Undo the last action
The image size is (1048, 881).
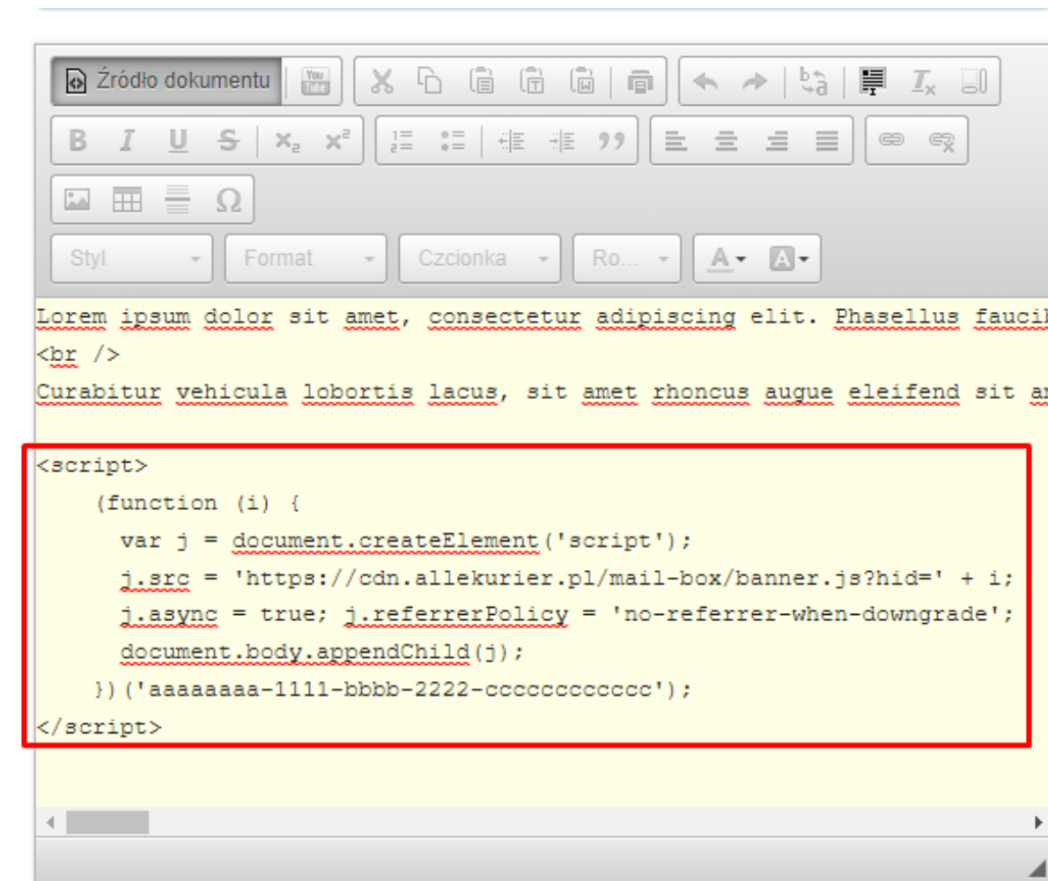click(x=705, y=82)
